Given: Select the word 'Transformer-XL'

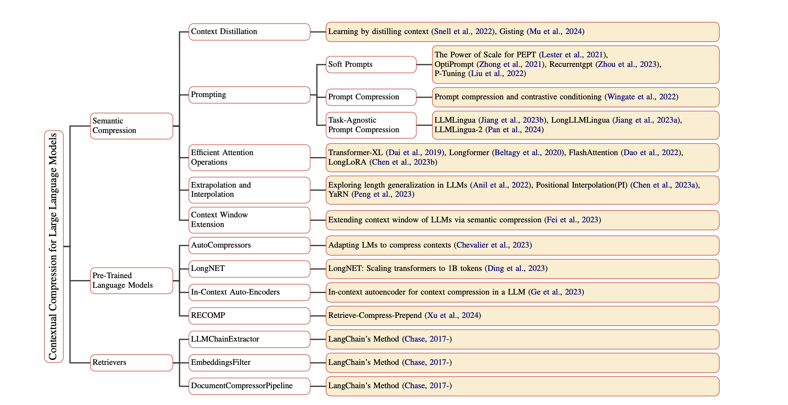Looking at the screenshot, I should [x=356, y=153].
